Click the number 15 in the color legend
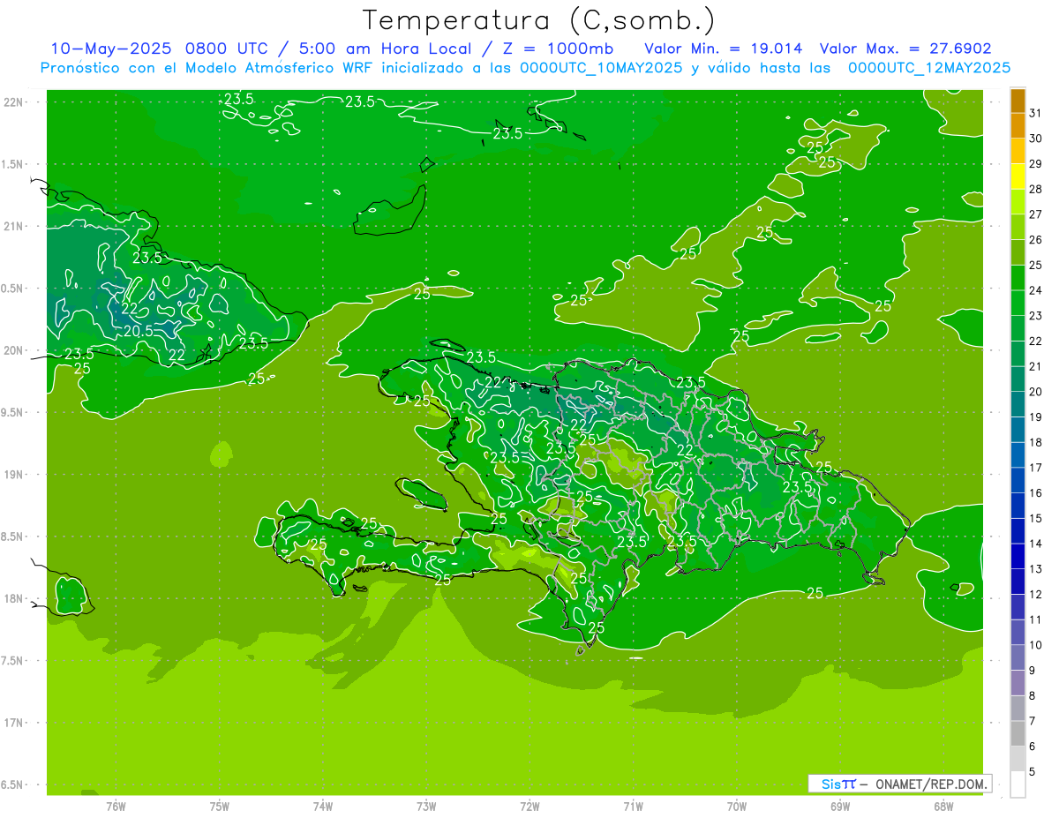 pyautogui.click(x=1036, y=518)
